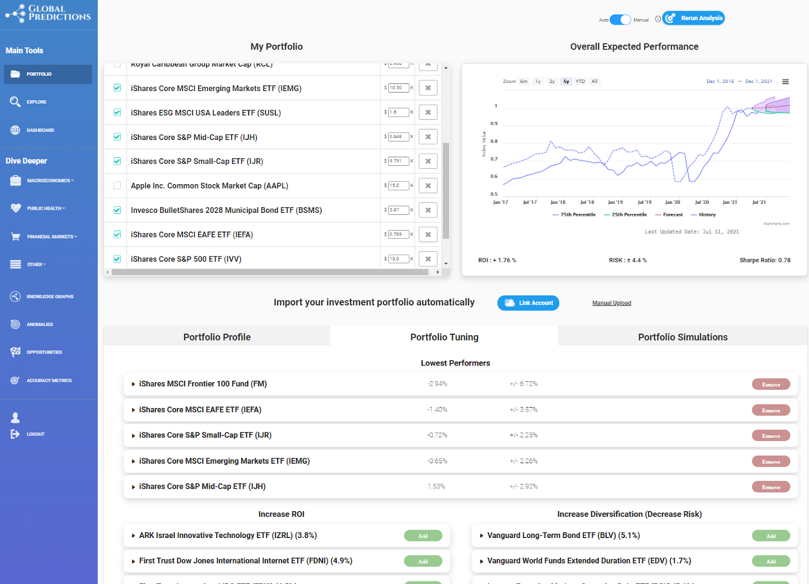Click info icon next to Manual
Screen dimensions: 809x584
point(658,19)
